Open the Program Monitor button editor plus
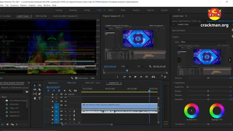Image resolution: width=233 pixels, height=131 pixels. pos(165,77)
